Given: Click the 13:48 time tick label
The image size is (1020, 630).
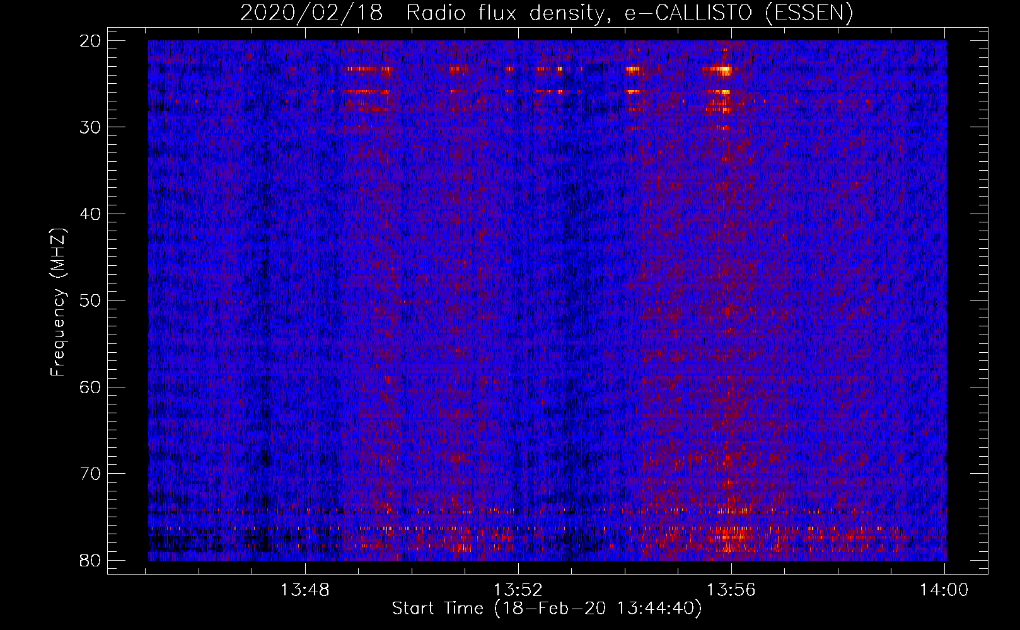Looking at the screenshot, I should tap(305, 590).
